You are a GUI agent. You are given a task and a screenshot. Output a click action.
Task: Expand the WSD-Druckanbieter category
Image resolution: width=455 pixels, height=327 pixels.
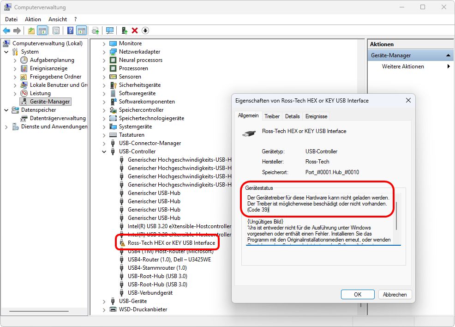tap(104, 309)
